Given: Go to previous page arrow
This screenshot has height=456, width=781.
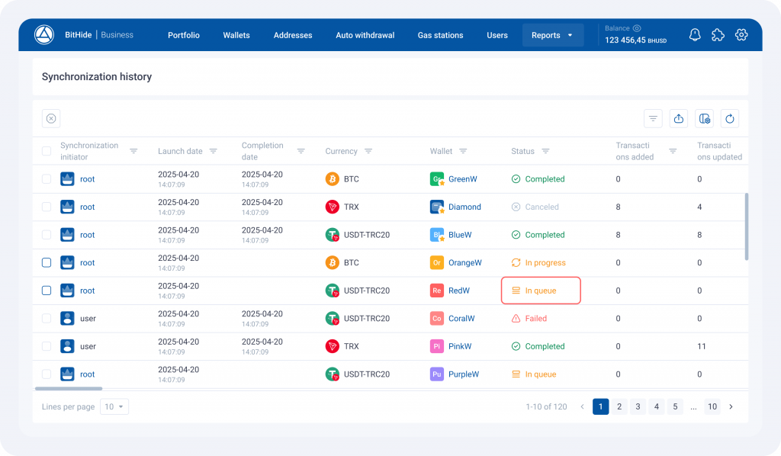Looking at the screenshot, I should click(x=582, y=406).
